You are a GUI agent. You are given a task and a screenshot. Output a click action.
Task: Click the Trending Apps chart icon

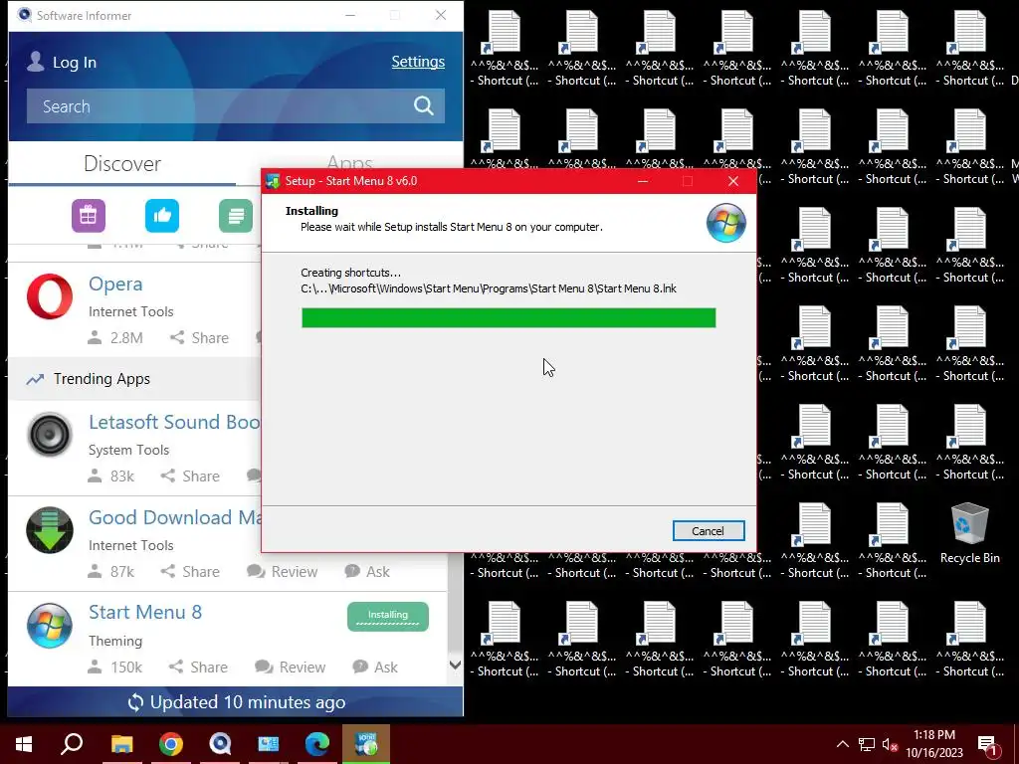tap(35, 379)
